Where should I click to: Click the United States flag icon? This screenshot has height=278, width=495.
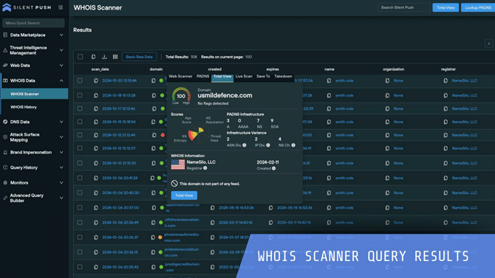click(x=178, y=164)
